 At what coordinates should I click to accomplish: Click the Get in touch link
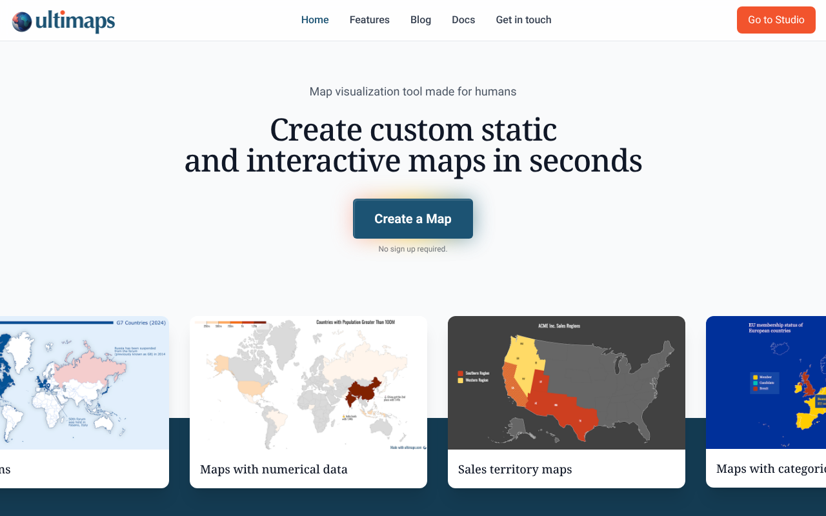tap(523, 20)
